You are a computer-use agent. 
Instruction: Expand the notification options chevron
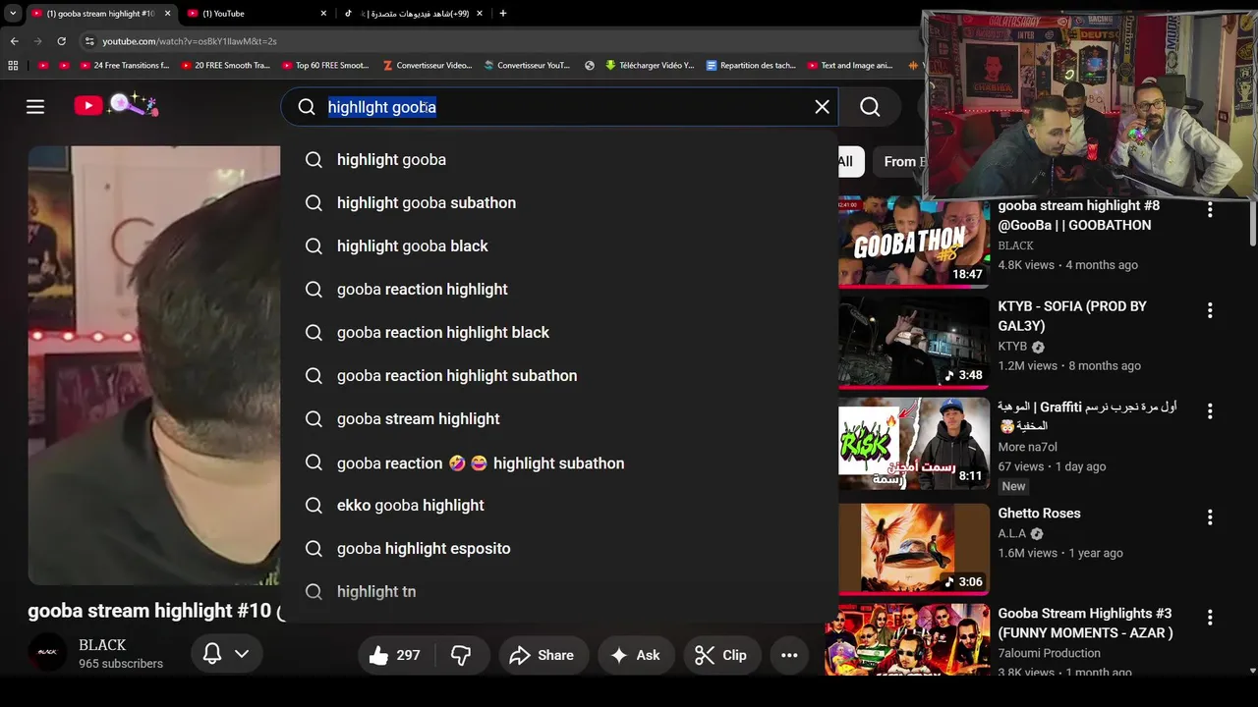pyautogui.click(x=242, y=654)
